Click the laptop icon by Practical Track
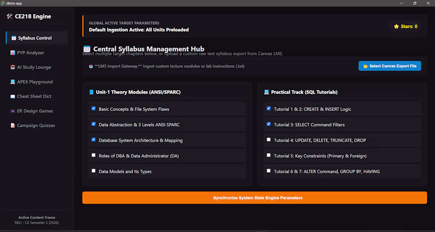 click(x=266, y=92)
